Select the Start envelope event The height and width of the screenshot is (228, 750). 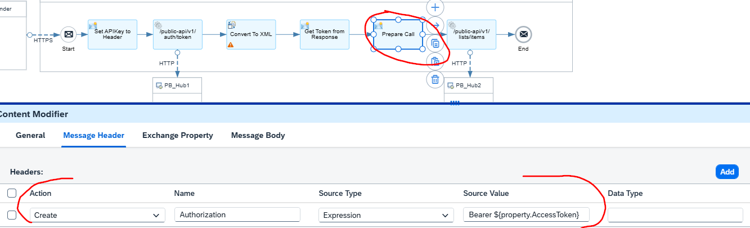pos(69,34)
